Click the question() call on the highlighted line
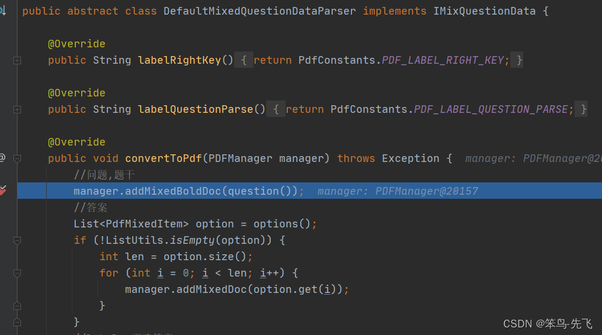602x335 pixels. tap(259, 191)
